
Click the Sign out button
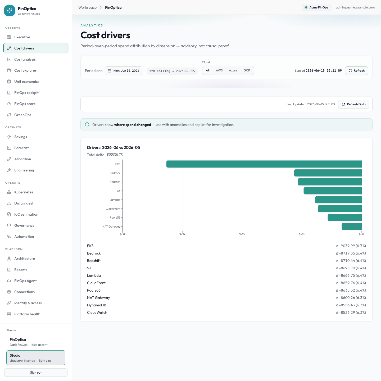pos(36,373)
